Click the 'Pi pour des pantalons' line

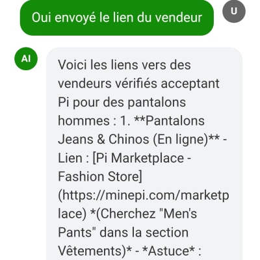tap(122, 102)
